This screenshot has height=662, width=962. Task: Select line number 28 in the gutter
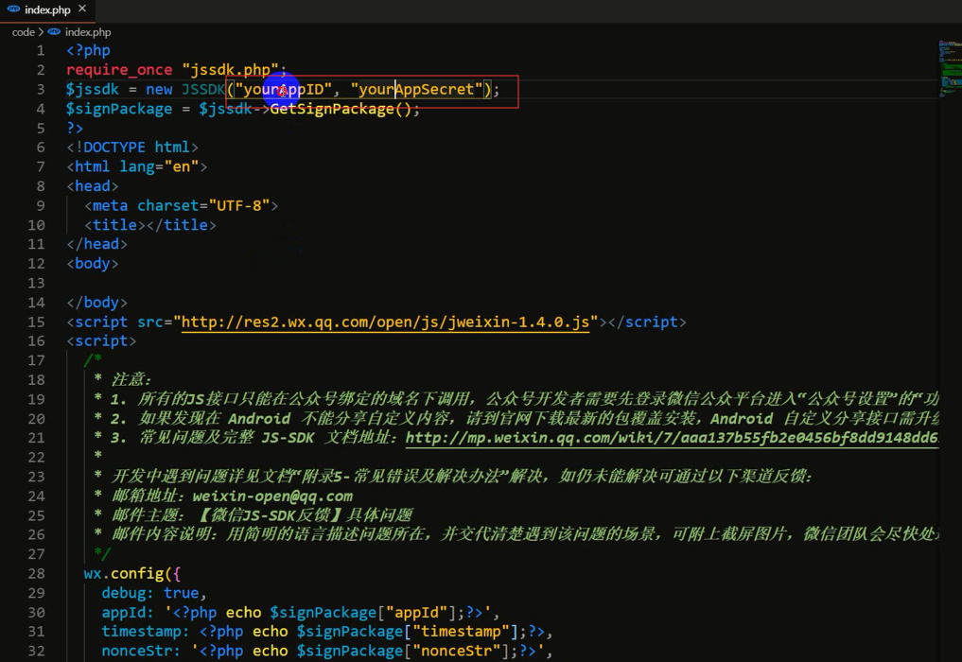point(36,574)
